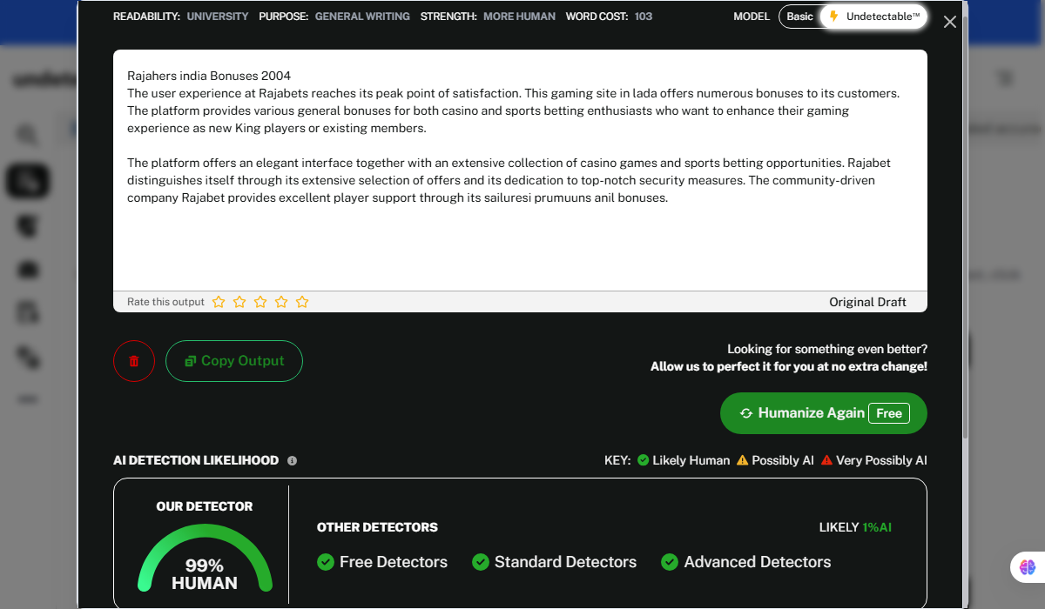1045x609 pixels.
Task: Click the 'Free Detectors' label
Action: coord(394,562)
